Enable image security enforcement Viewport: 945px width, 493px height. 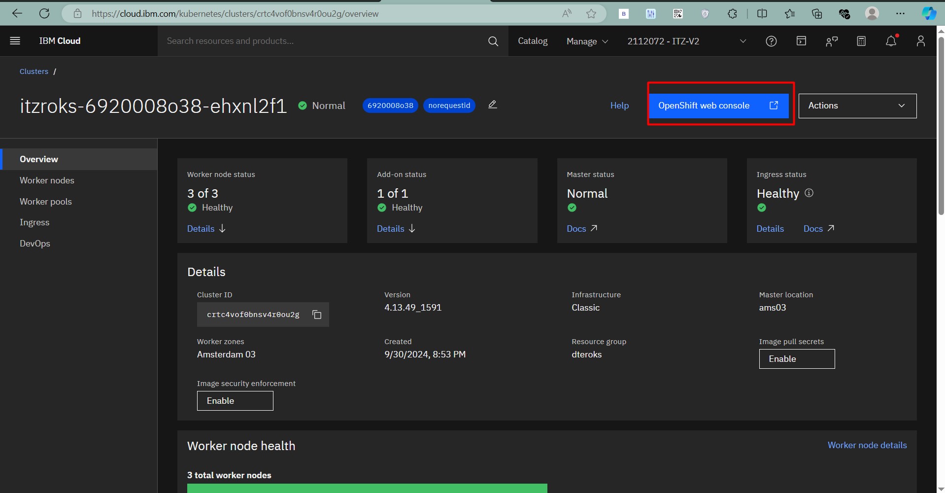coord(235,401)
